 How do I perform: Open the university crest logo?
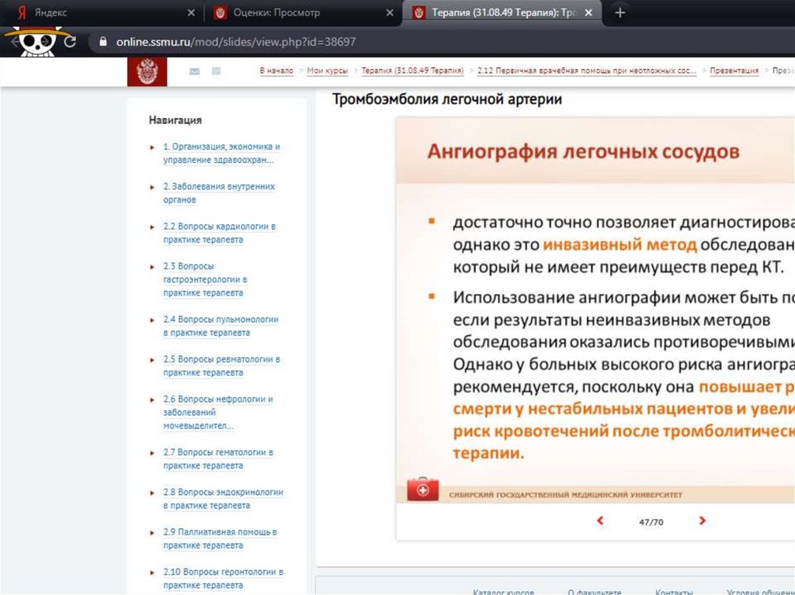147,71
